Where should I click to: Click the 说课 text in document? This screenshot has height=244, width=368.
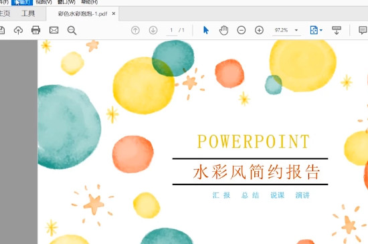pyautogui.click(x=278, y=195)
